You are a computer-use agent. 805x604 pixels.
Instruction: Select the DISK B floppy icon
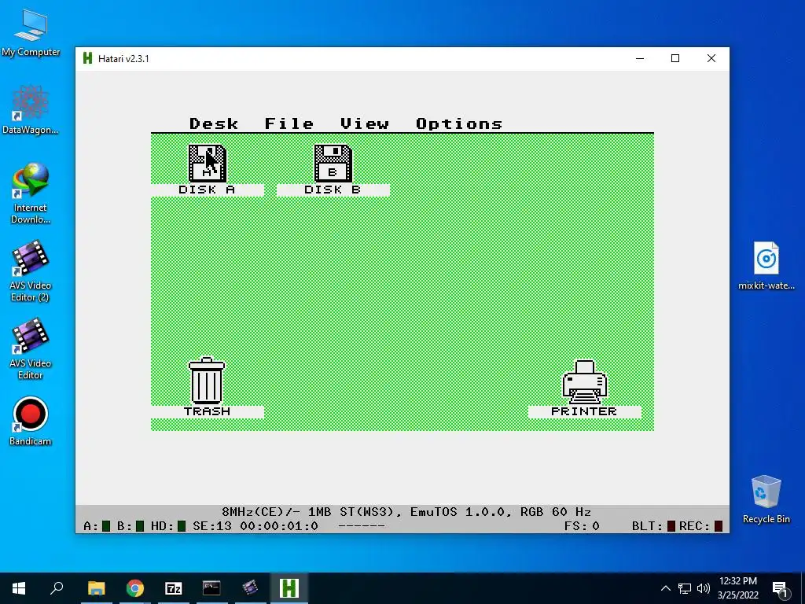[333, 164]
